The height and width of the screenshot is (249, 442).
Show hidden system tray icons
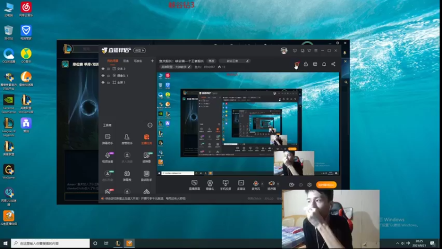pyautogui.click(x=397, y=243)
